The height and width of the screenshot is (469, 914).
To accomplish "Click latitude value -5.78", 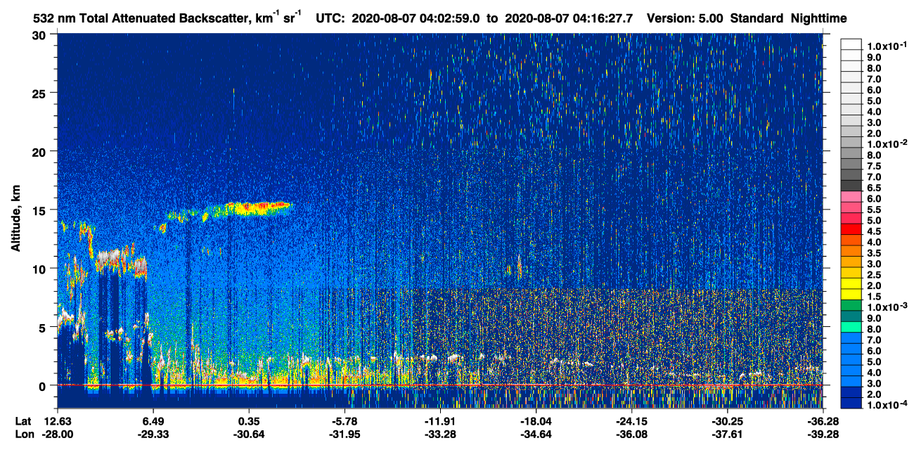I will click(343, 420).
